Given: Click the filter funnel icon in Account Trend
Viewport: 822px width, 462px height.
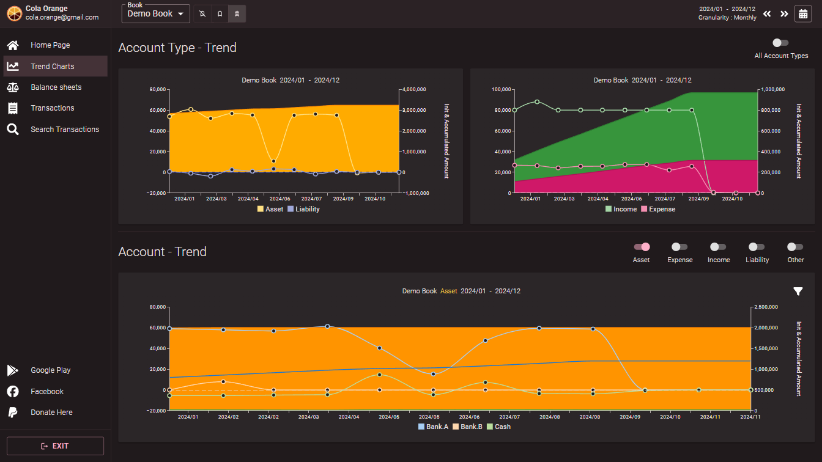Looking at the screenshot, I should pyautogui.click(x=798, y=291).
